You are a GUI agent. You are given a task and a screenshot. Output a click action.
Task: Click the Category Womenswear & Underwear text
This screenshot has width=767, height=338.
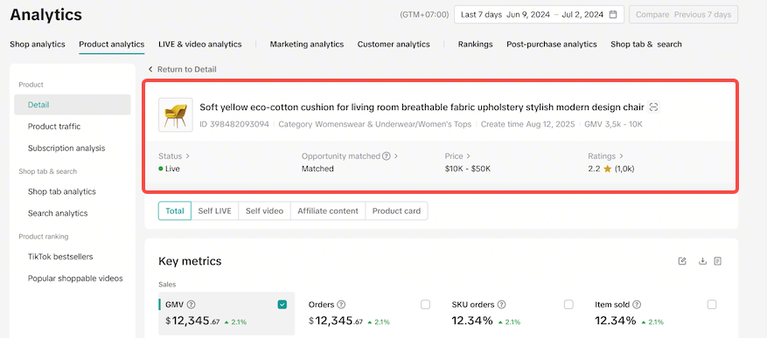[x=374, y=124]
